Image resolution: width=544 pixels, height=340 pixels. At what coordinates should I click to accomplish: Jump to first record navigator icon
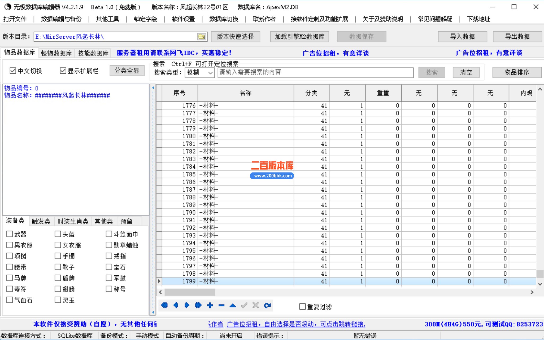[x=164, y=305]
